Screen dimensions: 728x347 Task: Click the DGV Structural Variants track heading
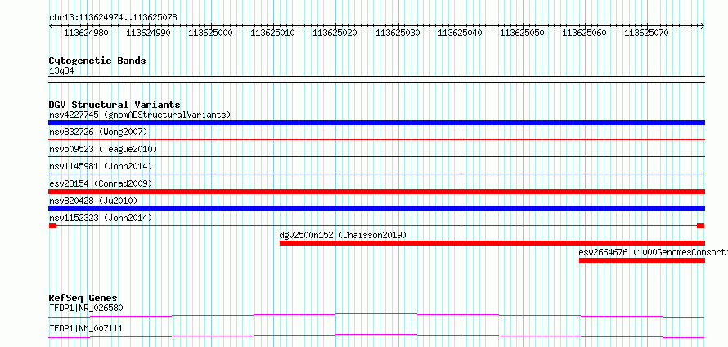tap(115, 105)
